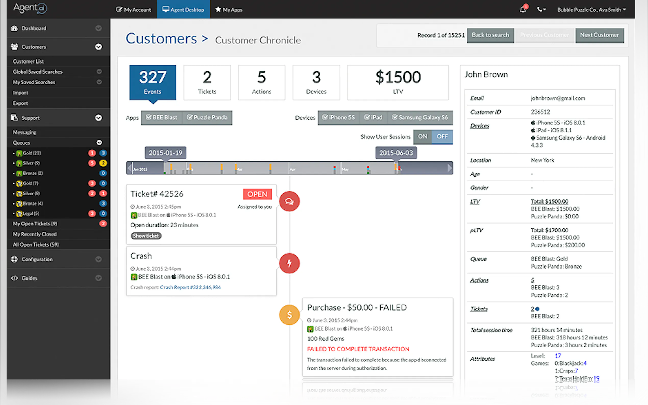Screen dimensions: 648x405
Task: Open the Ava Smith account dropdown
Action: click(x=591, y=10)
